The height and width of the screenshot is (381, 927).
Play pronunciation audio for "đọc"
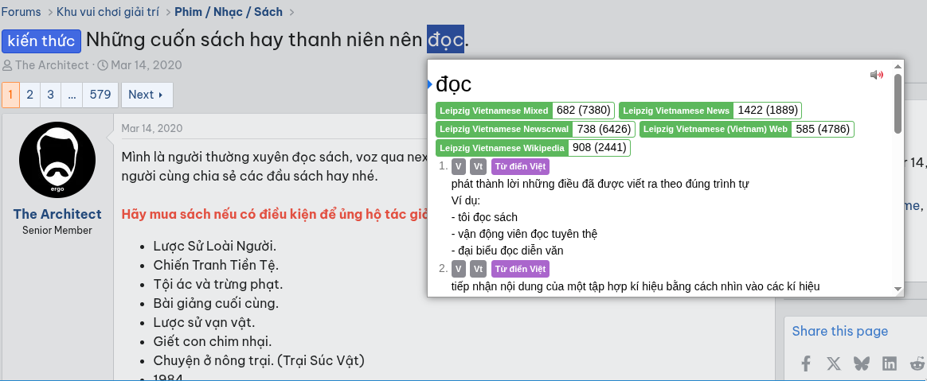[876, 75]
